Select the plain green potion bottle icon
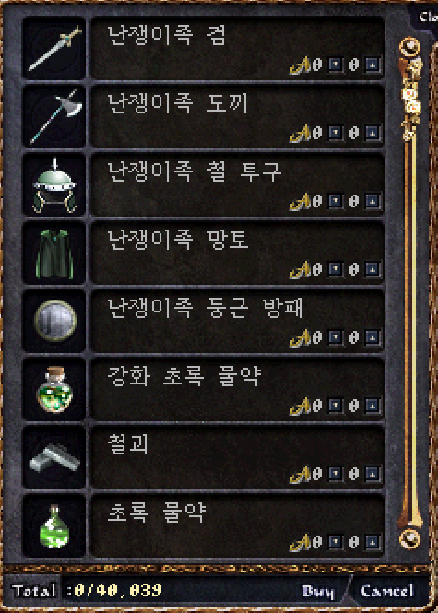 click(x=54, y=525)
